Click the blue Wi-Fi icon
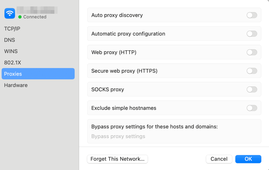This screenshot has width=269, height=170. 9,13
